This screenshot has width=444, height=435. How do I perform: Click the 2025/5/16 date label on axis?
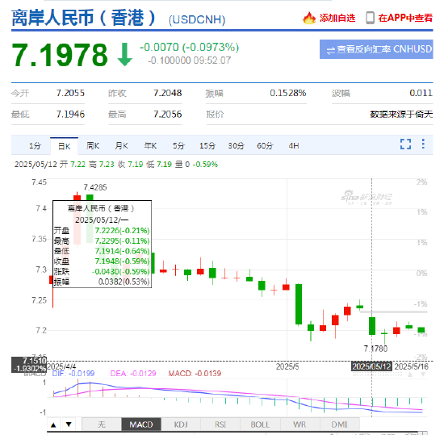pyautogui.click(x=412, y=366)
